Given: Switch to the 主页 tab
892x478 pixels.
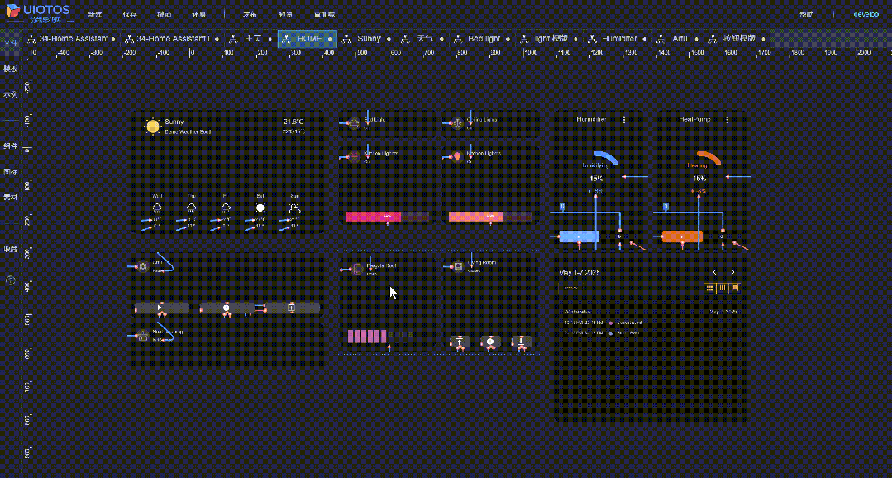Looking at the screenshot, I should pos(250,39).
